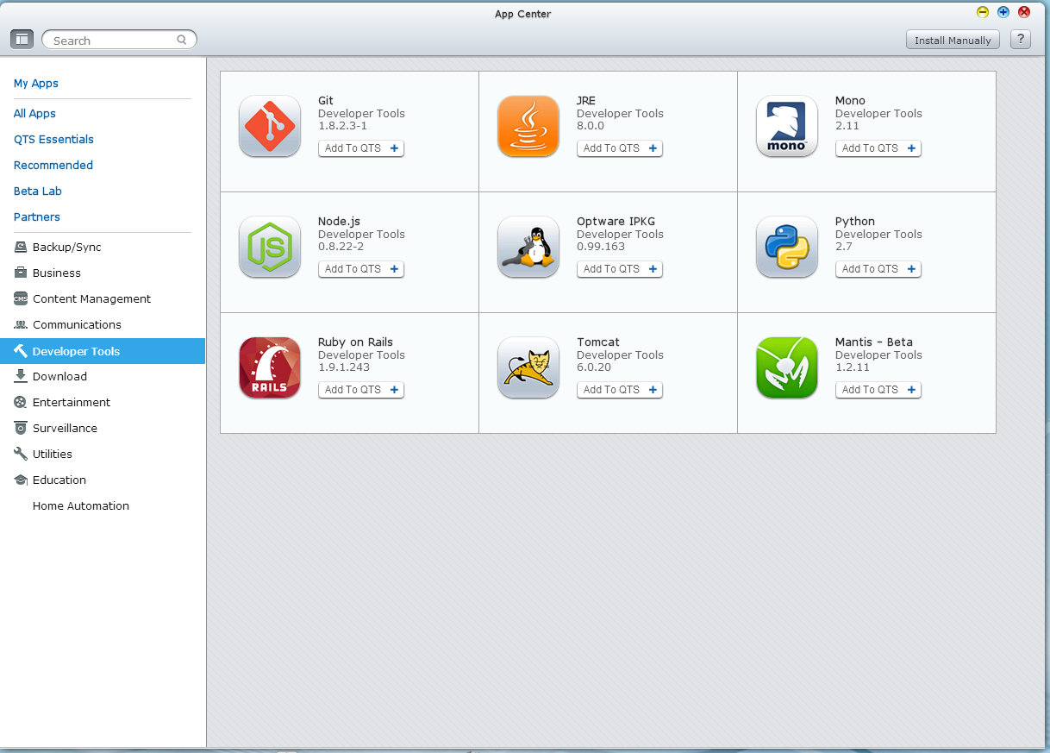Click the Surveillance camera icon
Screen dimensions: 1050x753
point(21,428)
